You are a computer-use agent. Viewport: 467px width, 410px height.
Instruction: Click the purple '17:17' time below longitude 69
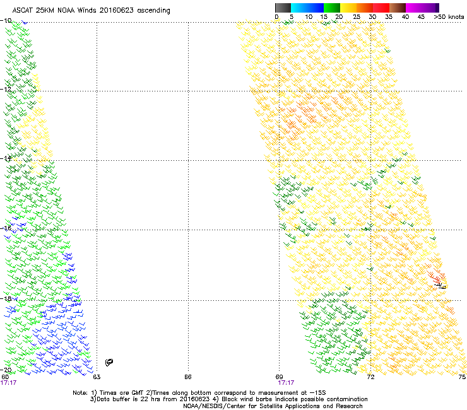point(286,383)
